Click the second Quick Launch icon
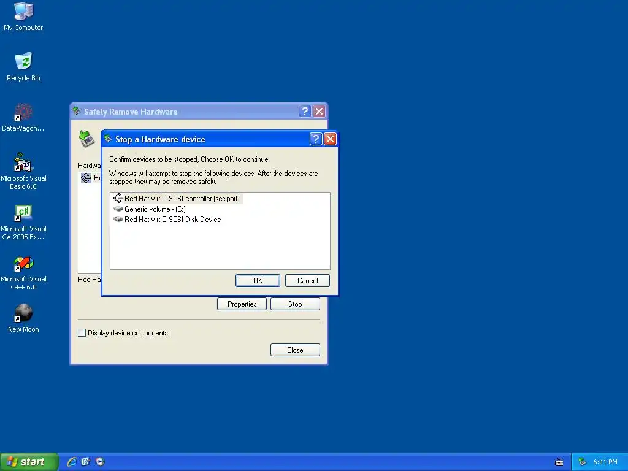 point(86,462)
